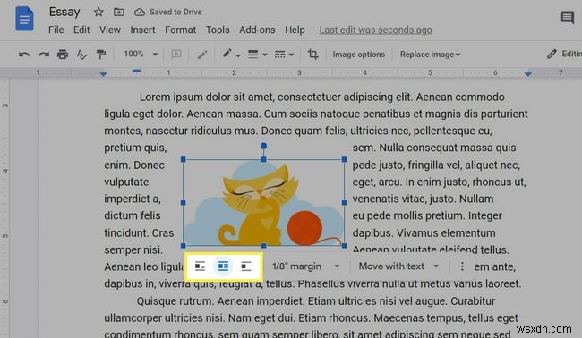Set image to Wrap text mode
Screen dimensions: 582x338
(223, 266)
